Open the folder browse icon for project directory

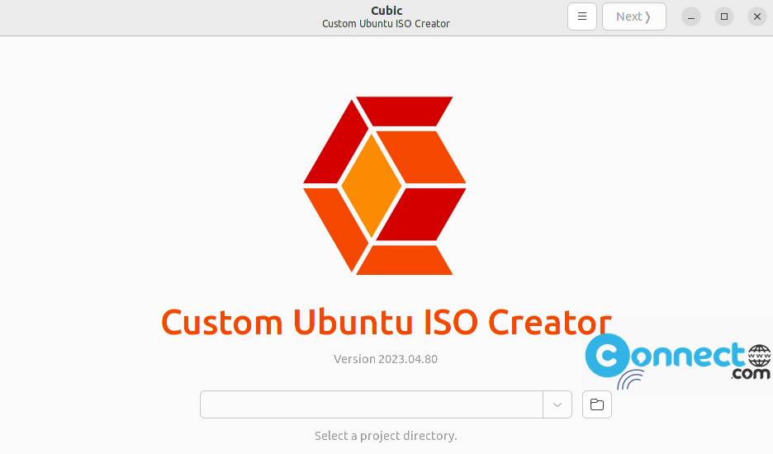click(596, 404)
